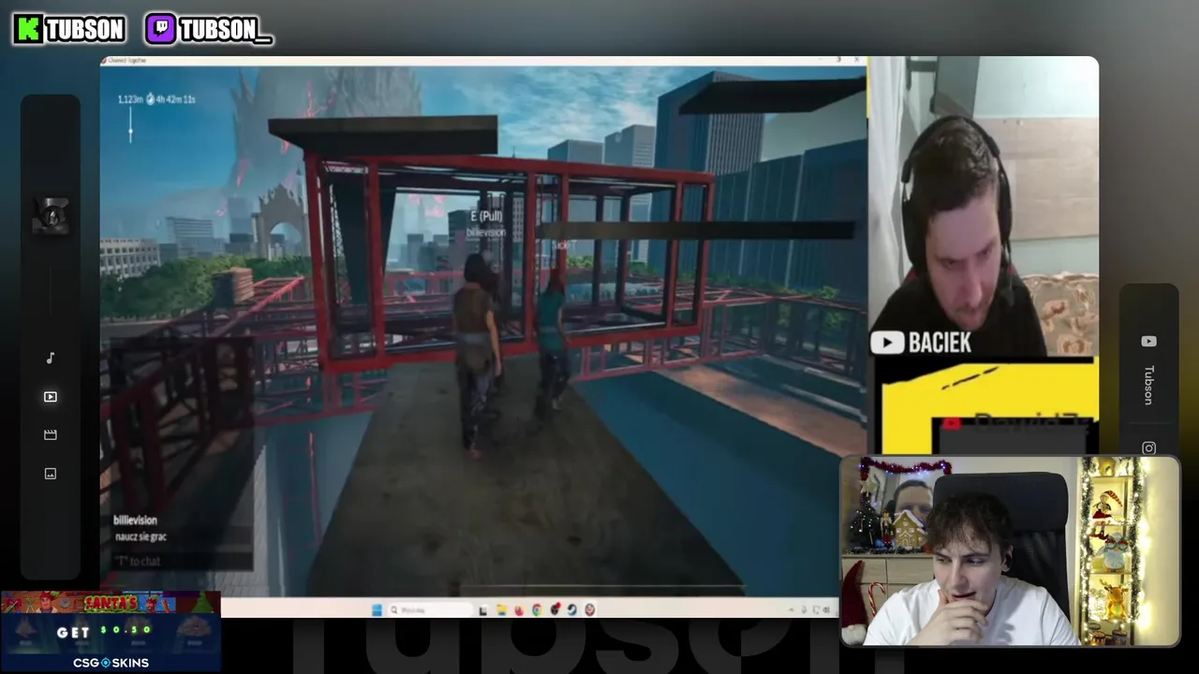Click the YouTube icon in right sidebar
Viewport: 1199px width, 674px height.
coord(1149,342)
